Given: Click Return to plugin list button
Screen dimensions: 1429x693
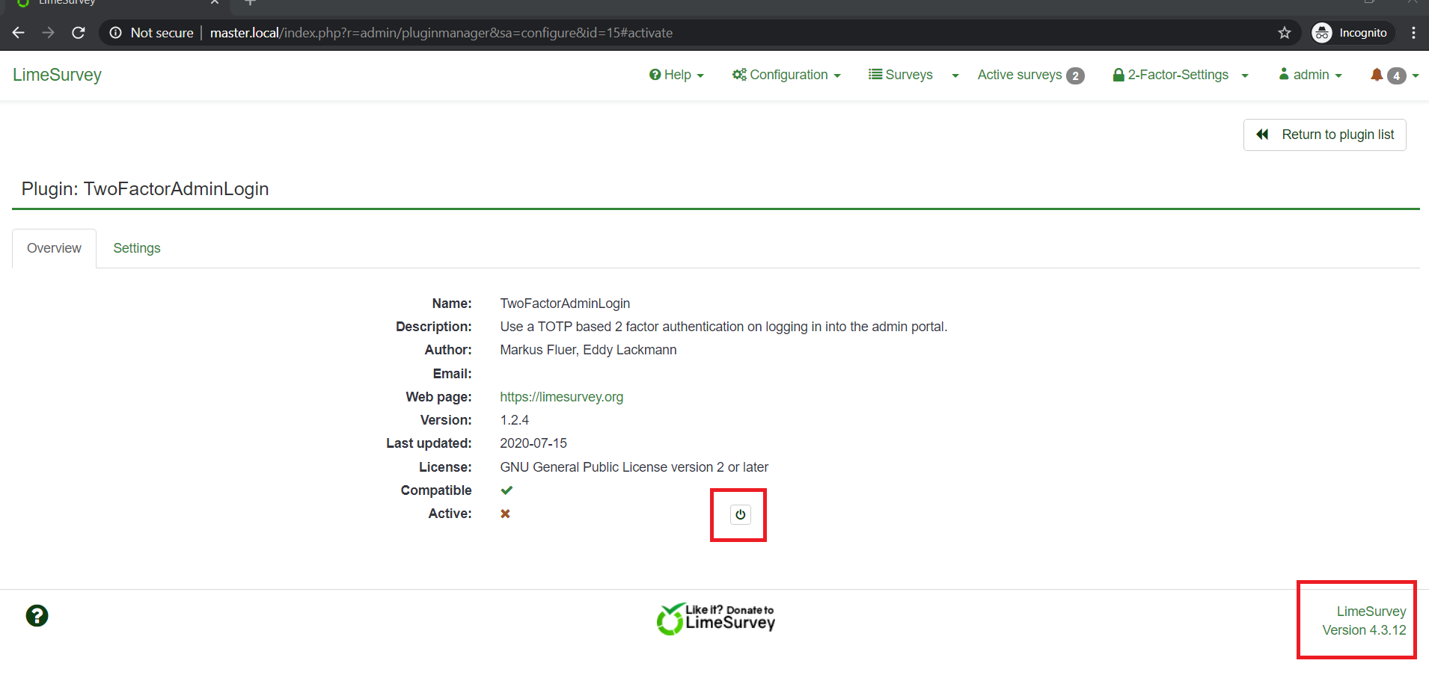Looking at the screenshot, I should click(x=1325, y=135).
